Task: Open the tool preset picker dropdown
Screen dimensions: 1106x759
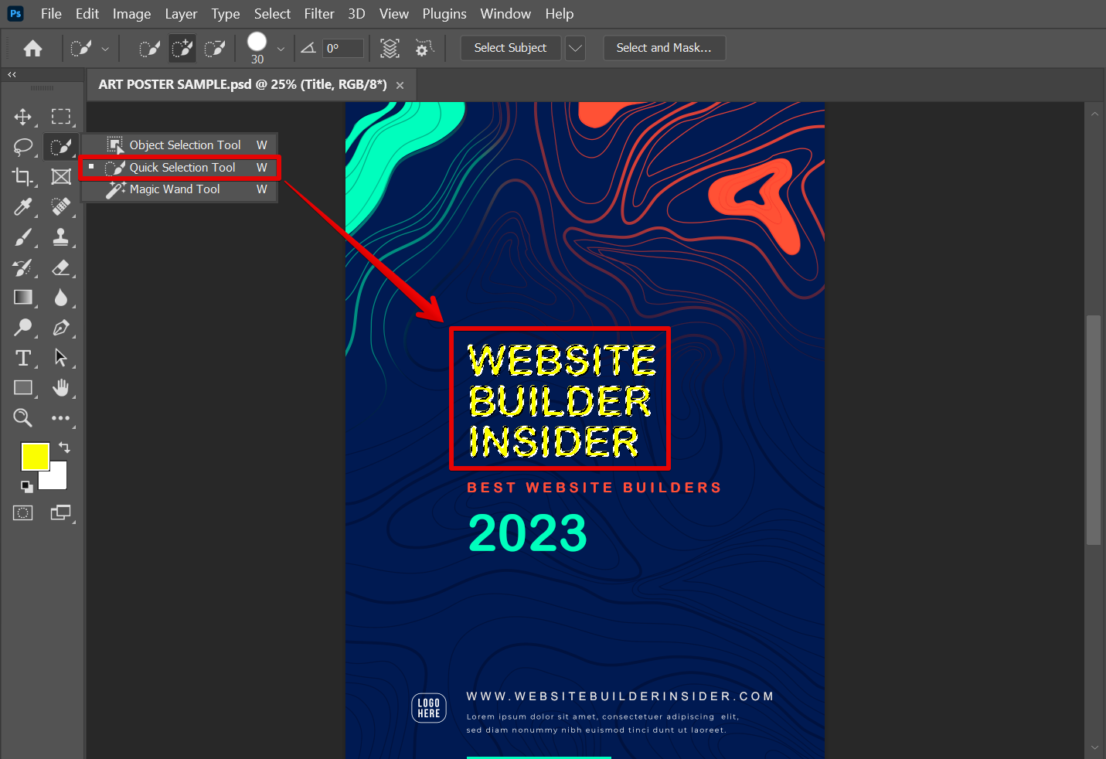Action: (105, 49)
